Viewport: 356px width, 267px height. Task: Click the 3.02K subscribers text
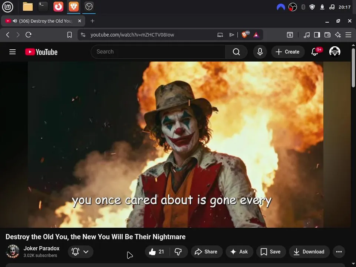[x=40, y=256]
